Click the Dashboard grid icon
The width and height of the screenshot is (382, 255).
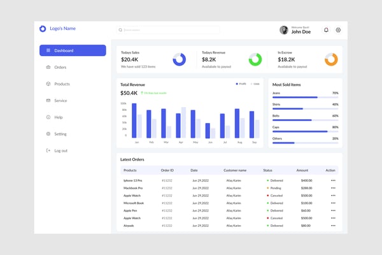click(48, 50)
